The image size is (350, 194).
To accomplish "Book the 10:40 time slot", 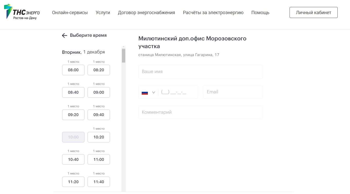I will 73,160.
